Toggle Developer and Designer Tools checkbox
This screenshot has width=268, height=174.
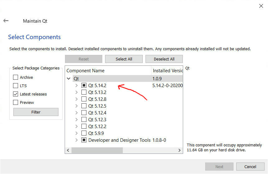[x=84, y=140]
